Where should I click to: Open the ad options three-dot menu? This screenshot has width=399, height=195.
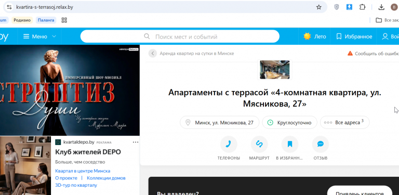[136, 142]
